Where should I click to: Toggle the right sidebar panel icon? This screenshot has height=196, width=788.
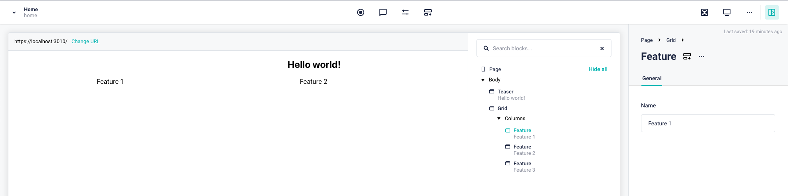pyautogui.click(x=772, y=12)
